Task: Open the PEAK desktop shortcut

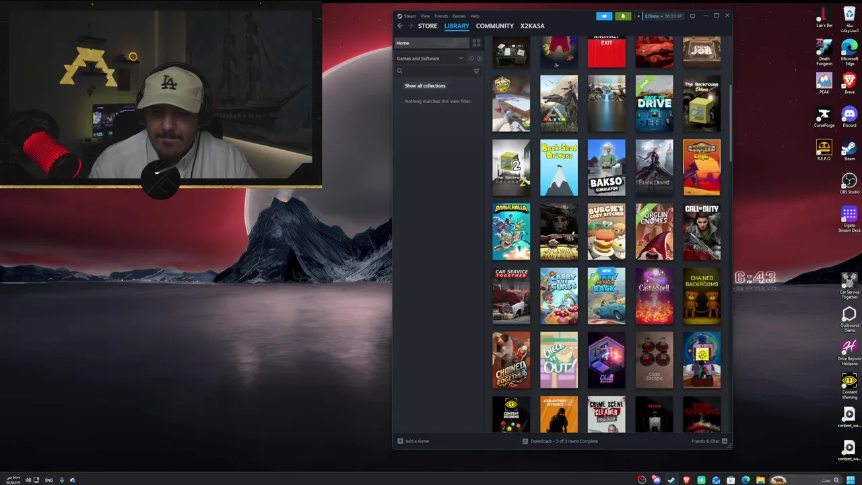Action: tap(824, 84)
